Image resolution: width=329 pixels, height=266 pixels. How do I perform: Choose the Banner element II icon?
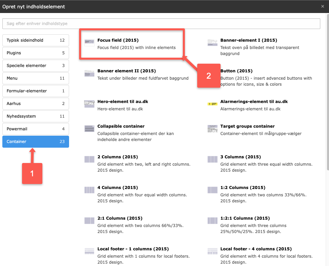pos(89,73)
